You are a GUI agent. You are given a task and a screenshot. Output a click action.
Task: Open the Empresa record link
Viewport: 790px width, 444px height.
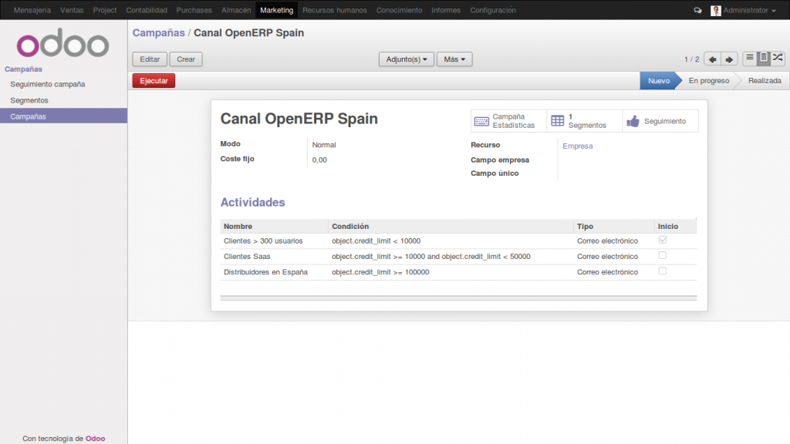(578, 145)
